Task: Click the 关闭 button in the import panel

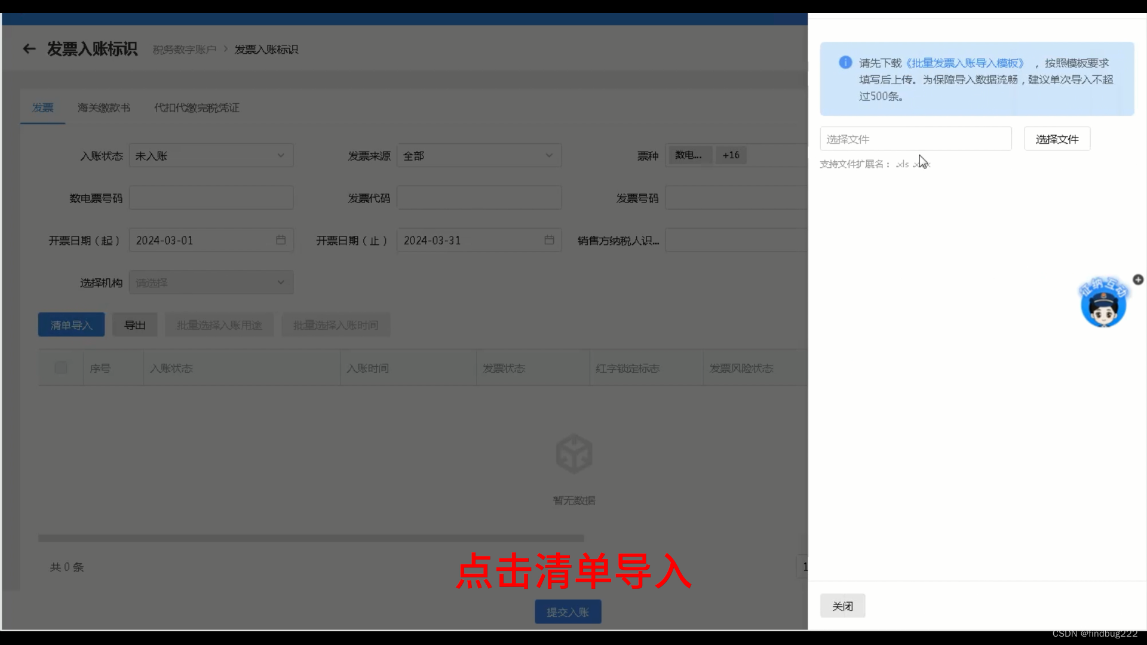Action: (842, 606)
